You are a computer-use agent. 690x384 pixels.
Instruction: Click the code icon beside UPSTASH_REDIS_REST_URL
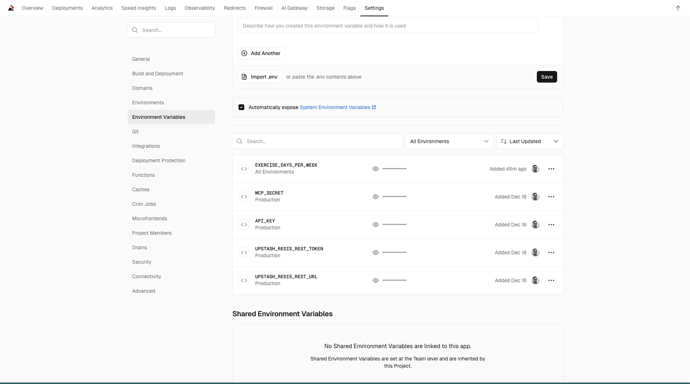tap(244, 280)
